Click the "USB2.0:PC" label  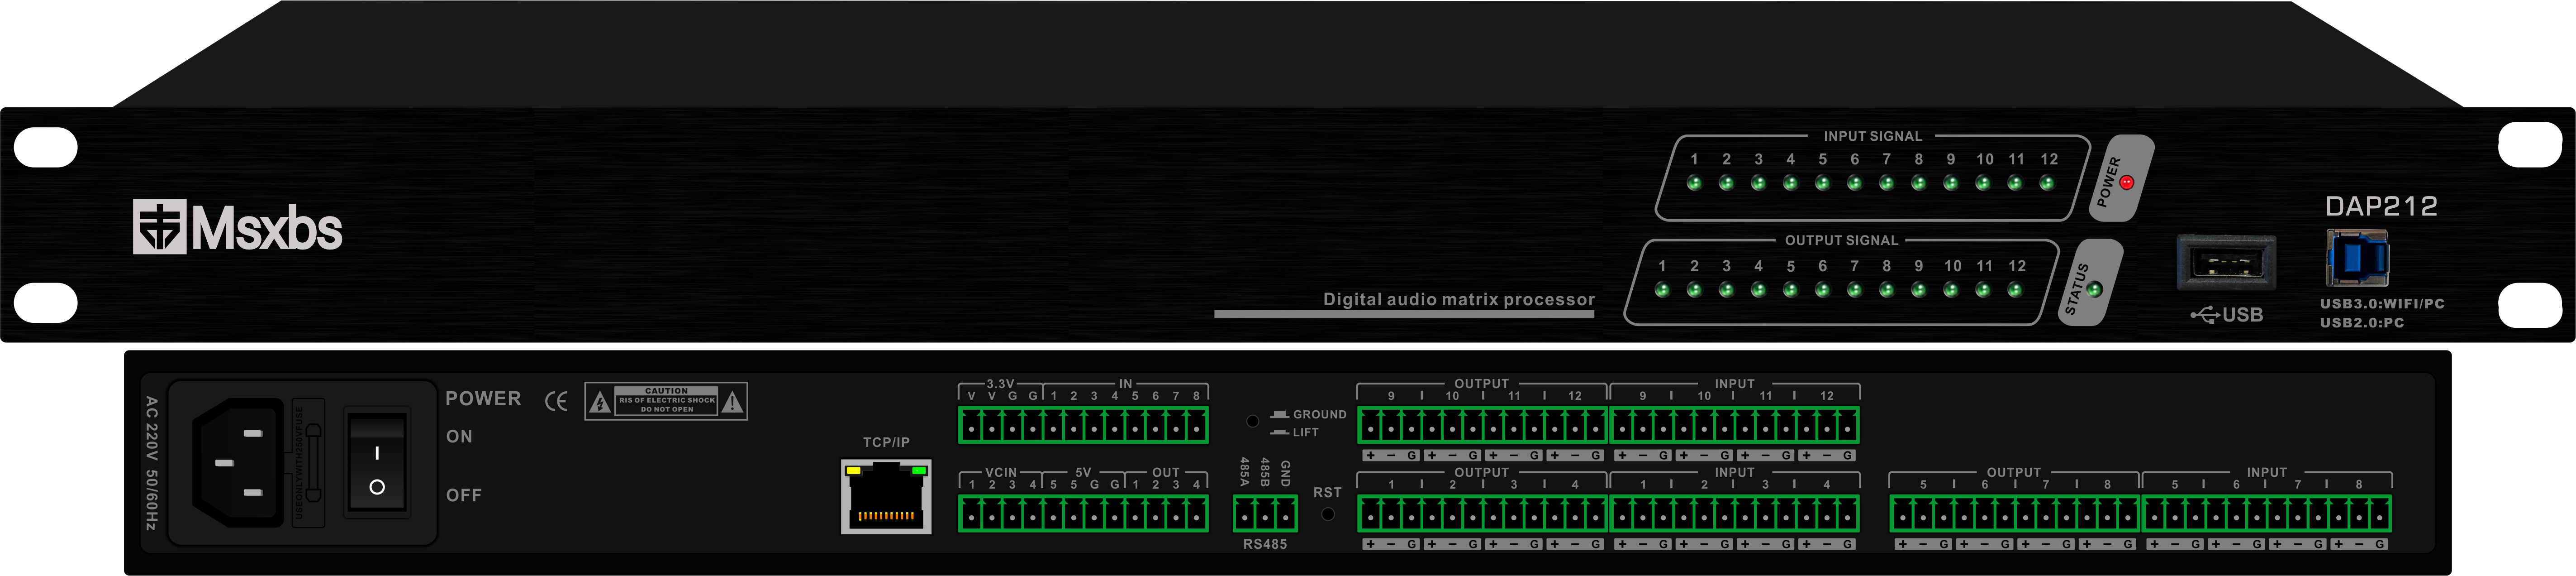2362,322
